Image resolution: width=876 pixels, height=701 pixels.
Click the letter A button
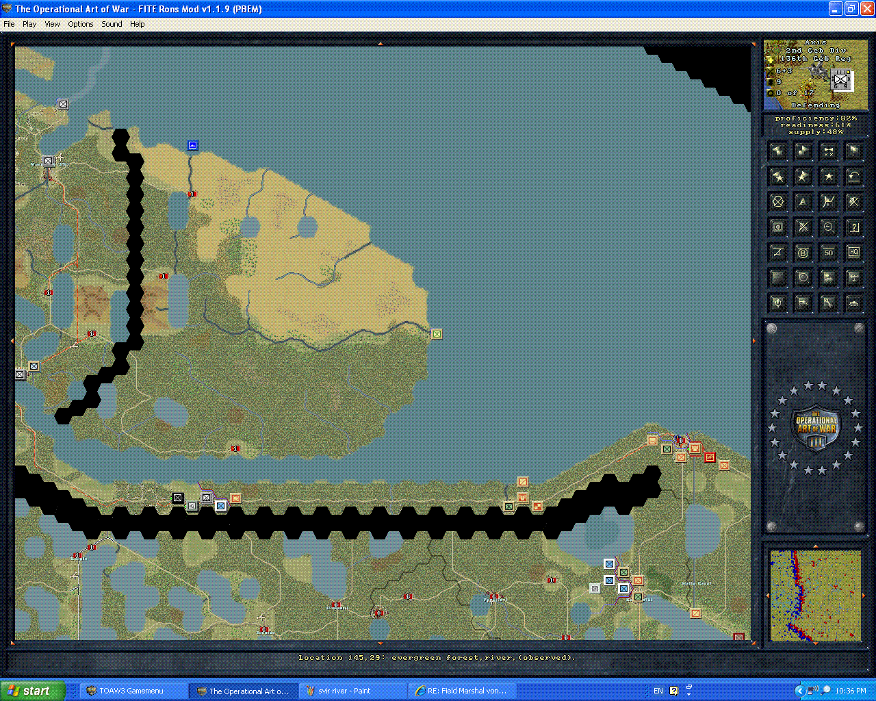pos(803,202)
